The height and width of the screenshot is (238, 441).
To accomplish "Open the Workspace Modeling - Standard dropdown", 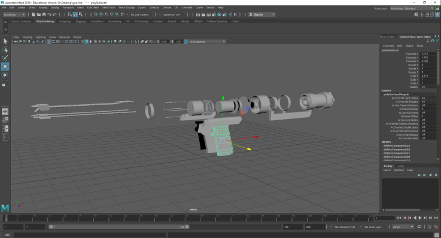I will (412, 8).
